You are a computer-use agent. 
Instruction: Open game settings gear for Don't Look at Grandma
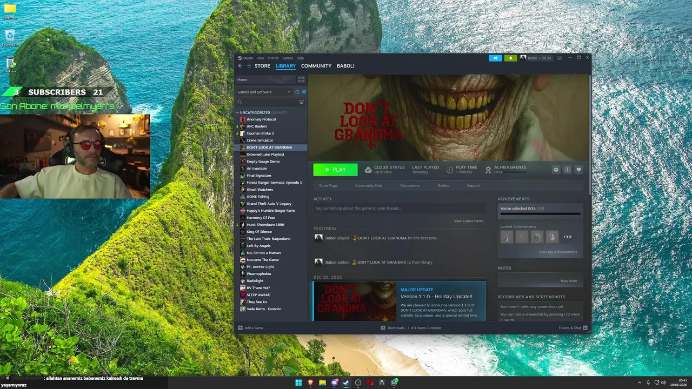pos(556,170)
